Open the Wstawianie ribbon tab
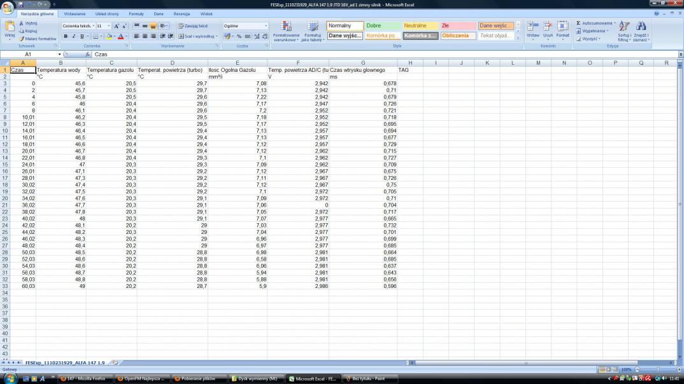 click(x=75, y=13)
